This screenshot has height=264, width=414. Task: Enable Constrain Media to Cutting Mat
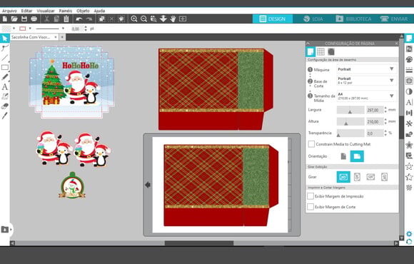coord(311,144)
